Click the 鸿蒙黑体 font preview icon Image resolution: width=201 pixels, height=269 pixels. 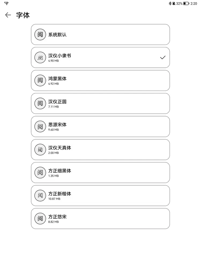pyautogui.click(x=40, y=80)
